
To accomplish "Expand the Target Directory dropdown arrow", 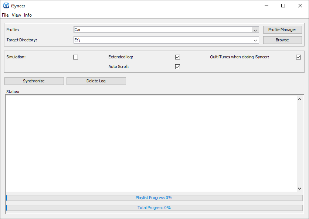I will pyautogui.click(x=255, y=40).
